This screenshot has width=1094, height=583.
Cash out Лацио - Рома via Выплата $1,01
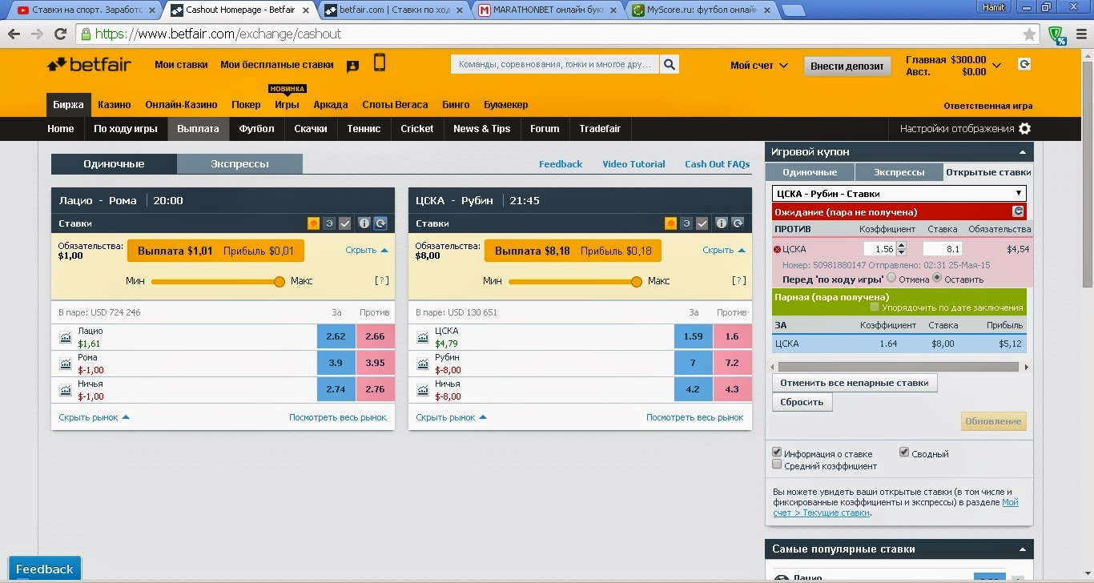215,251
